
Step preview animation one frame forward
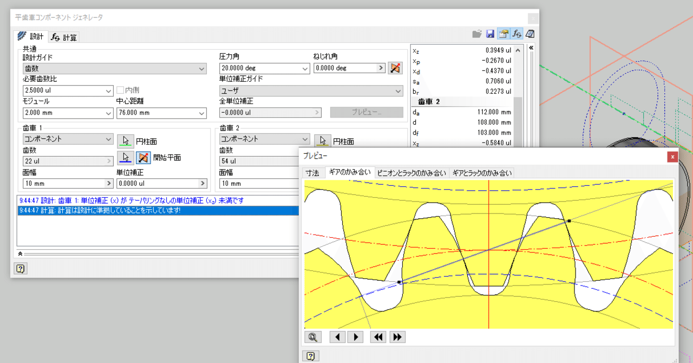click(x=355, y=337)
